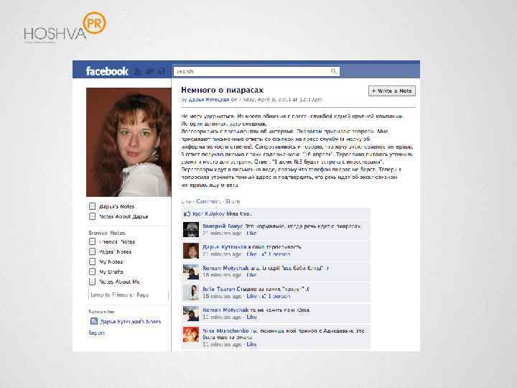
Task: Click the RSS feed icon under Subscribe
Action: click(94, 321)
